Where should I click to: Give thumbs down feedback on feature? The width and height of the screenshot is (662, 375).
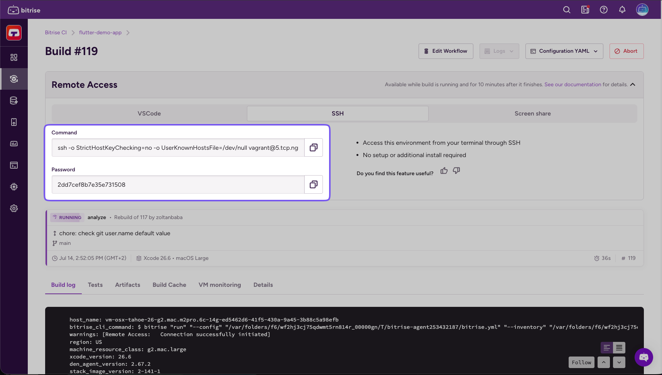tap(456, 171)
